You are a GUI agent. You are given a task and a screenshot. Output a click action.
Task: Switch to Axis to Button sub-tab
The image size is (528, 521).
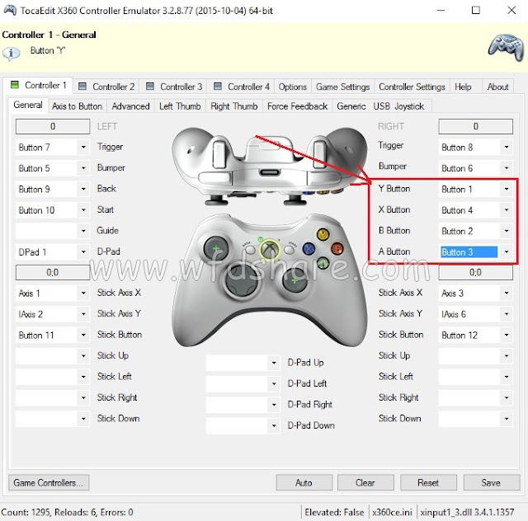coord(77,106)
